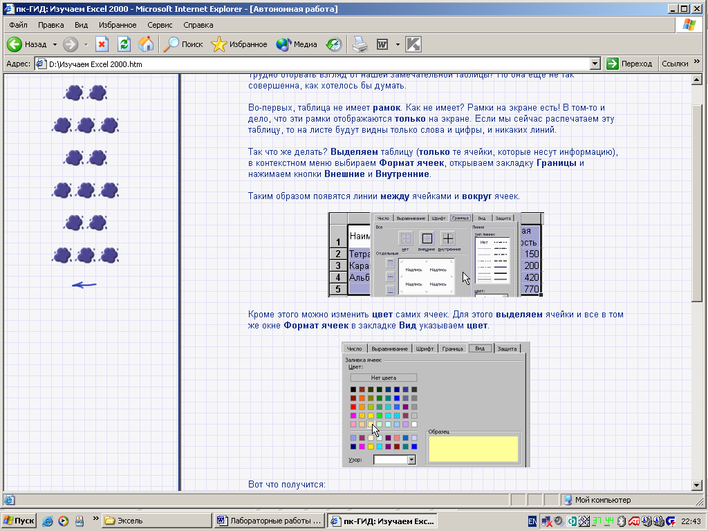Image resolution: width=708 pixels, height=531 pixels.
Task: Click the teal square tray icon
Action: coord(572,521)
